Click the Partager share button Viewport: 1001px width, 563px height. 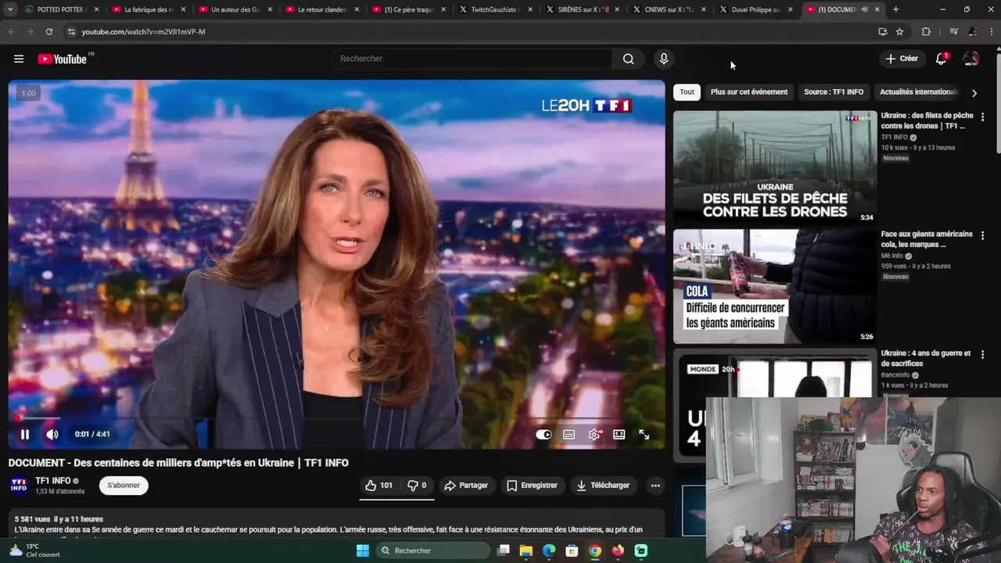[x=466, y=486]
